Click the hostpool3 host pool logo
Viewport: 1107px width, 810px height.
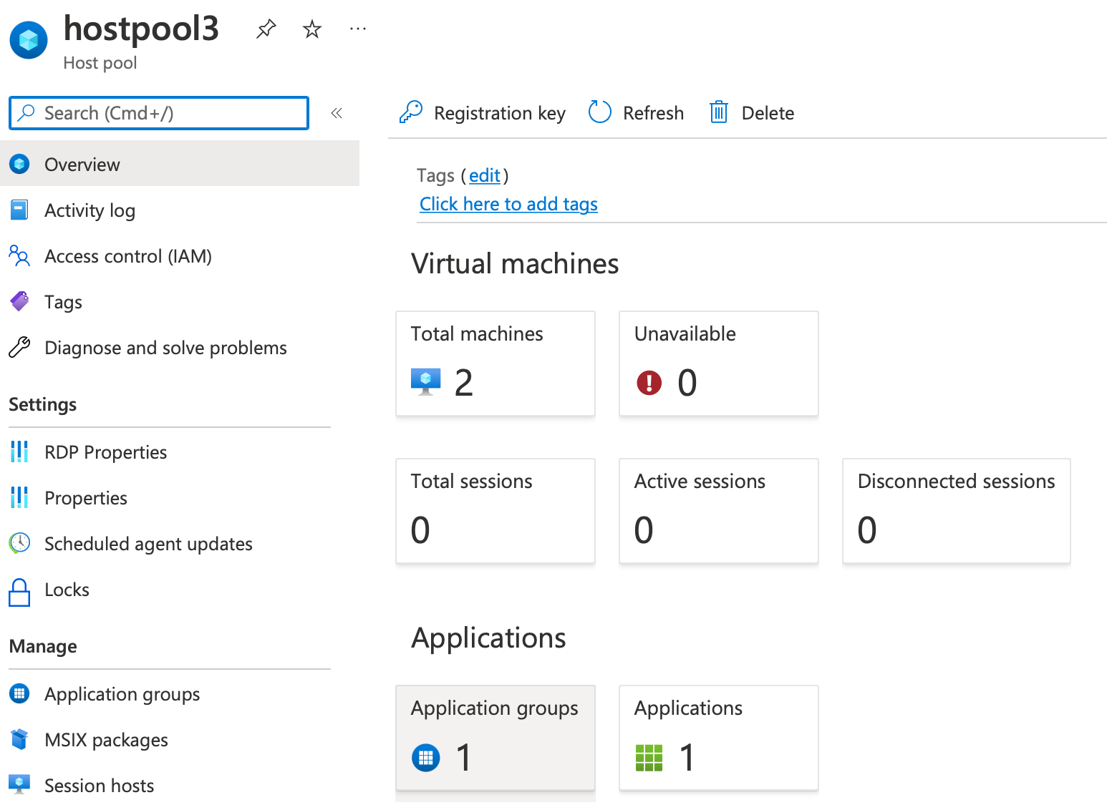coord(29,40)
